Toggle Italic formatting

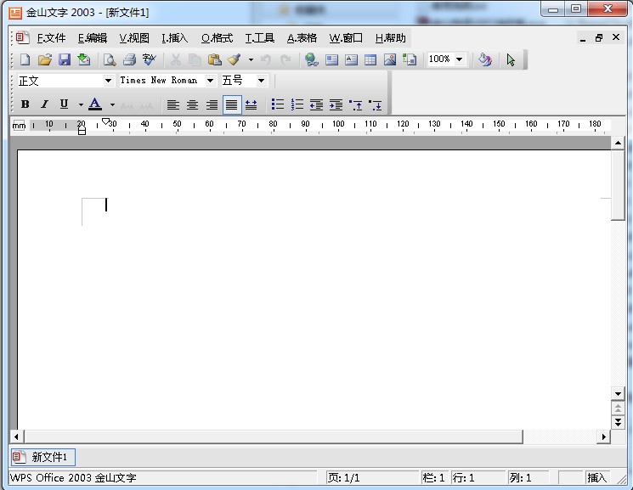(x=44, y=104)
